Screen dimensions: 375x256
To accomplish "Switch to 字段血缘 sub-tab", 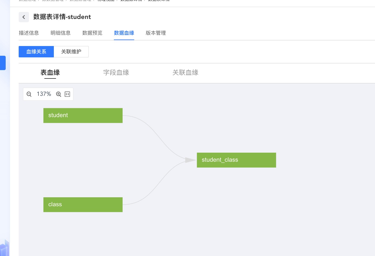I will coord(116,73).
